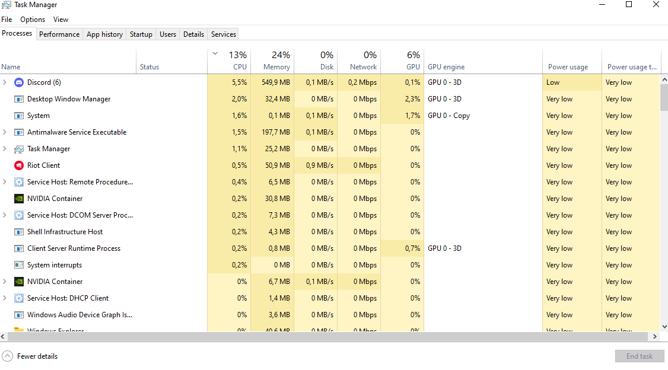Sort by Power usage trend column header
Image resolution: width=668 pixels, height=370 pixels.
click(x=631, y=62)
